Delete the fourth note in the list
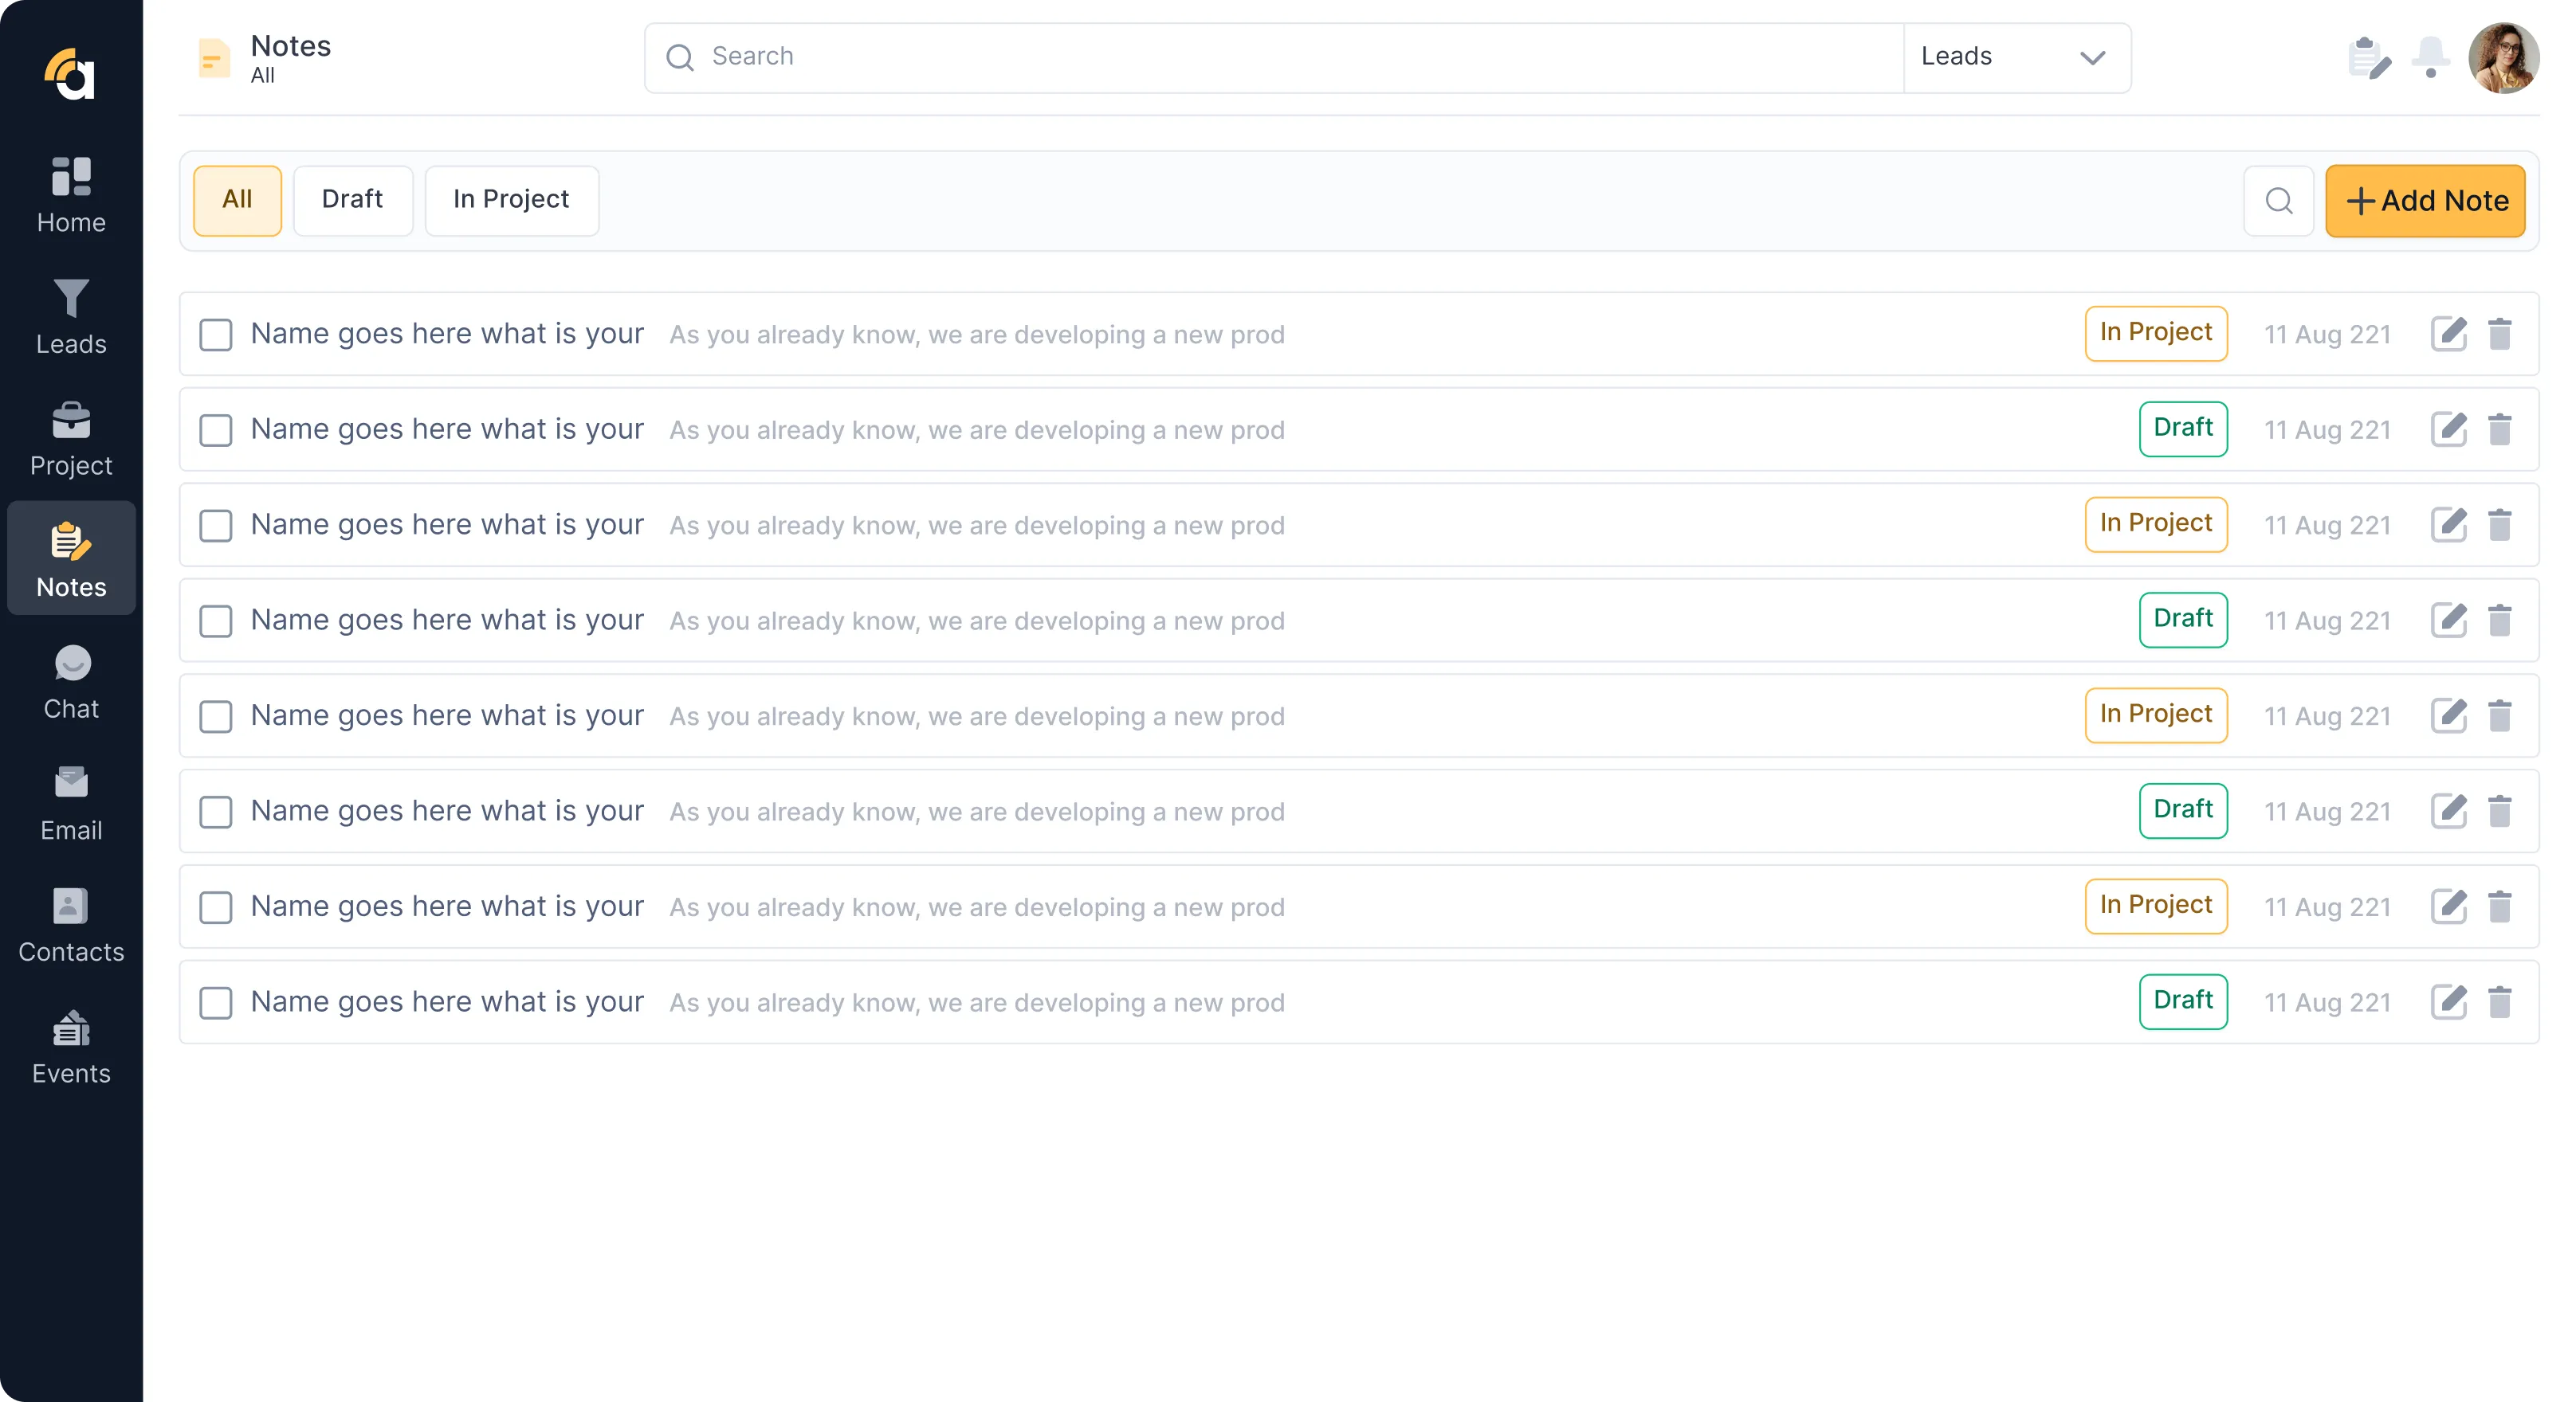 pyautogui.click(x=2500, y=621)
